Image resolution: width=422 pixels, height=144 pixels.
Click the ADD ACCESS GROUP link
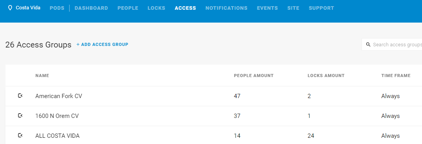[105, 44]
